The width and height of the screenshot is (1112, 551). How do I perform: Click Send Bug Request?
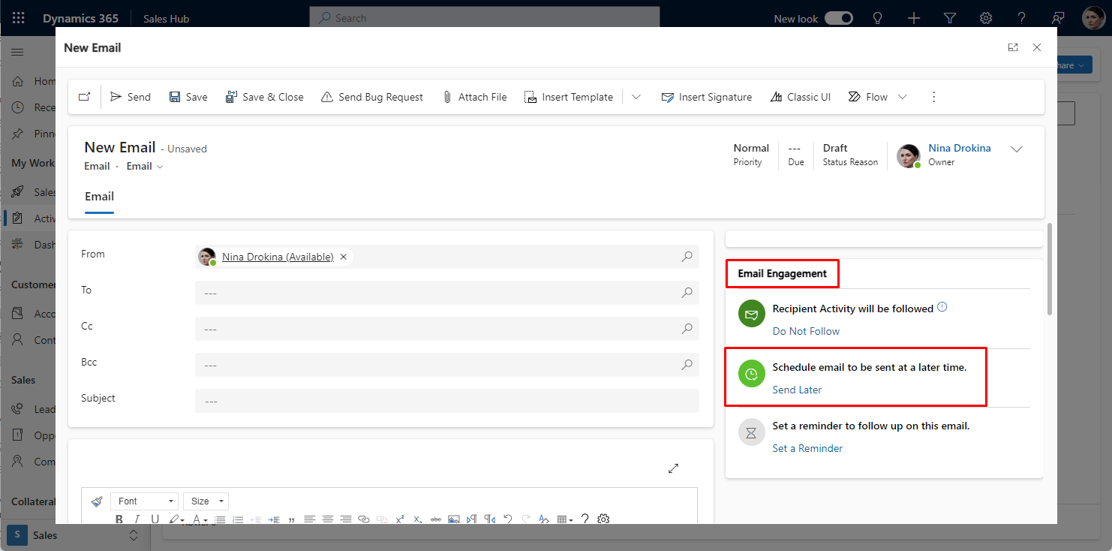coord(371,97)
